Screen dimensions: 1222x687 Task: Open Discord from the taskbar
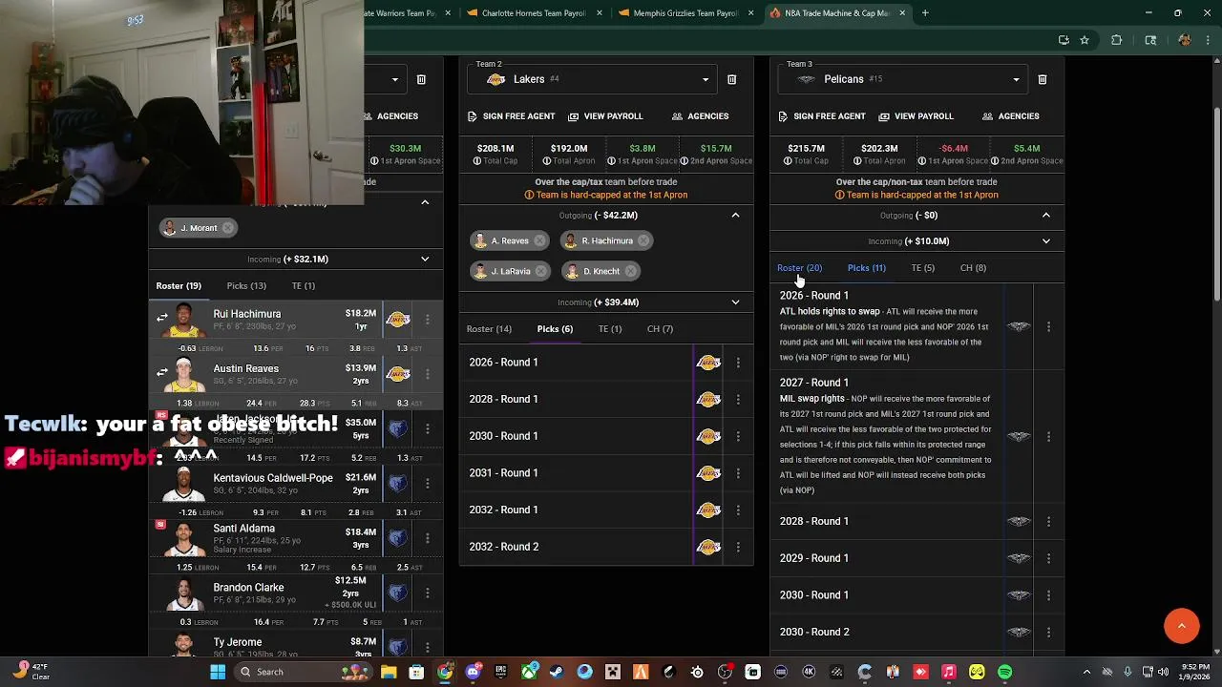[473, 672]
